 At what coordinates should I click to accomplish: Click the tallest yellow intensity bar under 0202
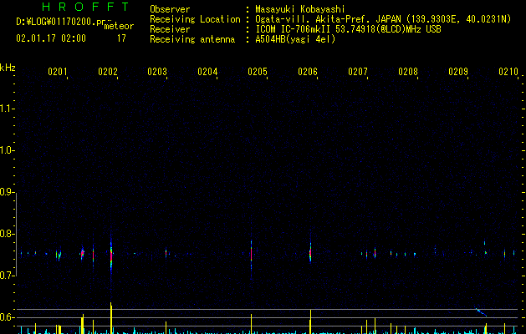tap(111, 318)
